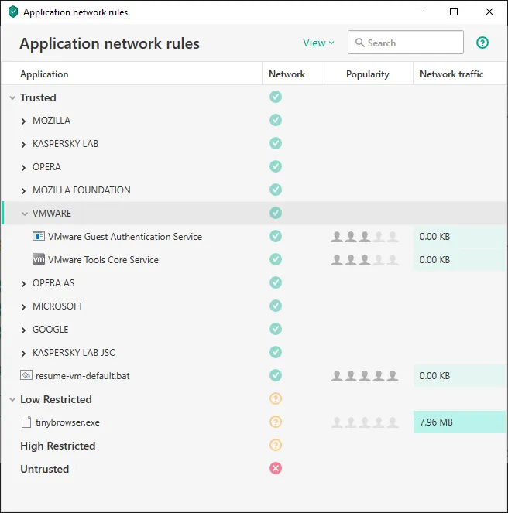Click popularity rating icons for resume-vm-default.bat
The height and width of the screenshot is (513, 508).
[x=365, y=376]
